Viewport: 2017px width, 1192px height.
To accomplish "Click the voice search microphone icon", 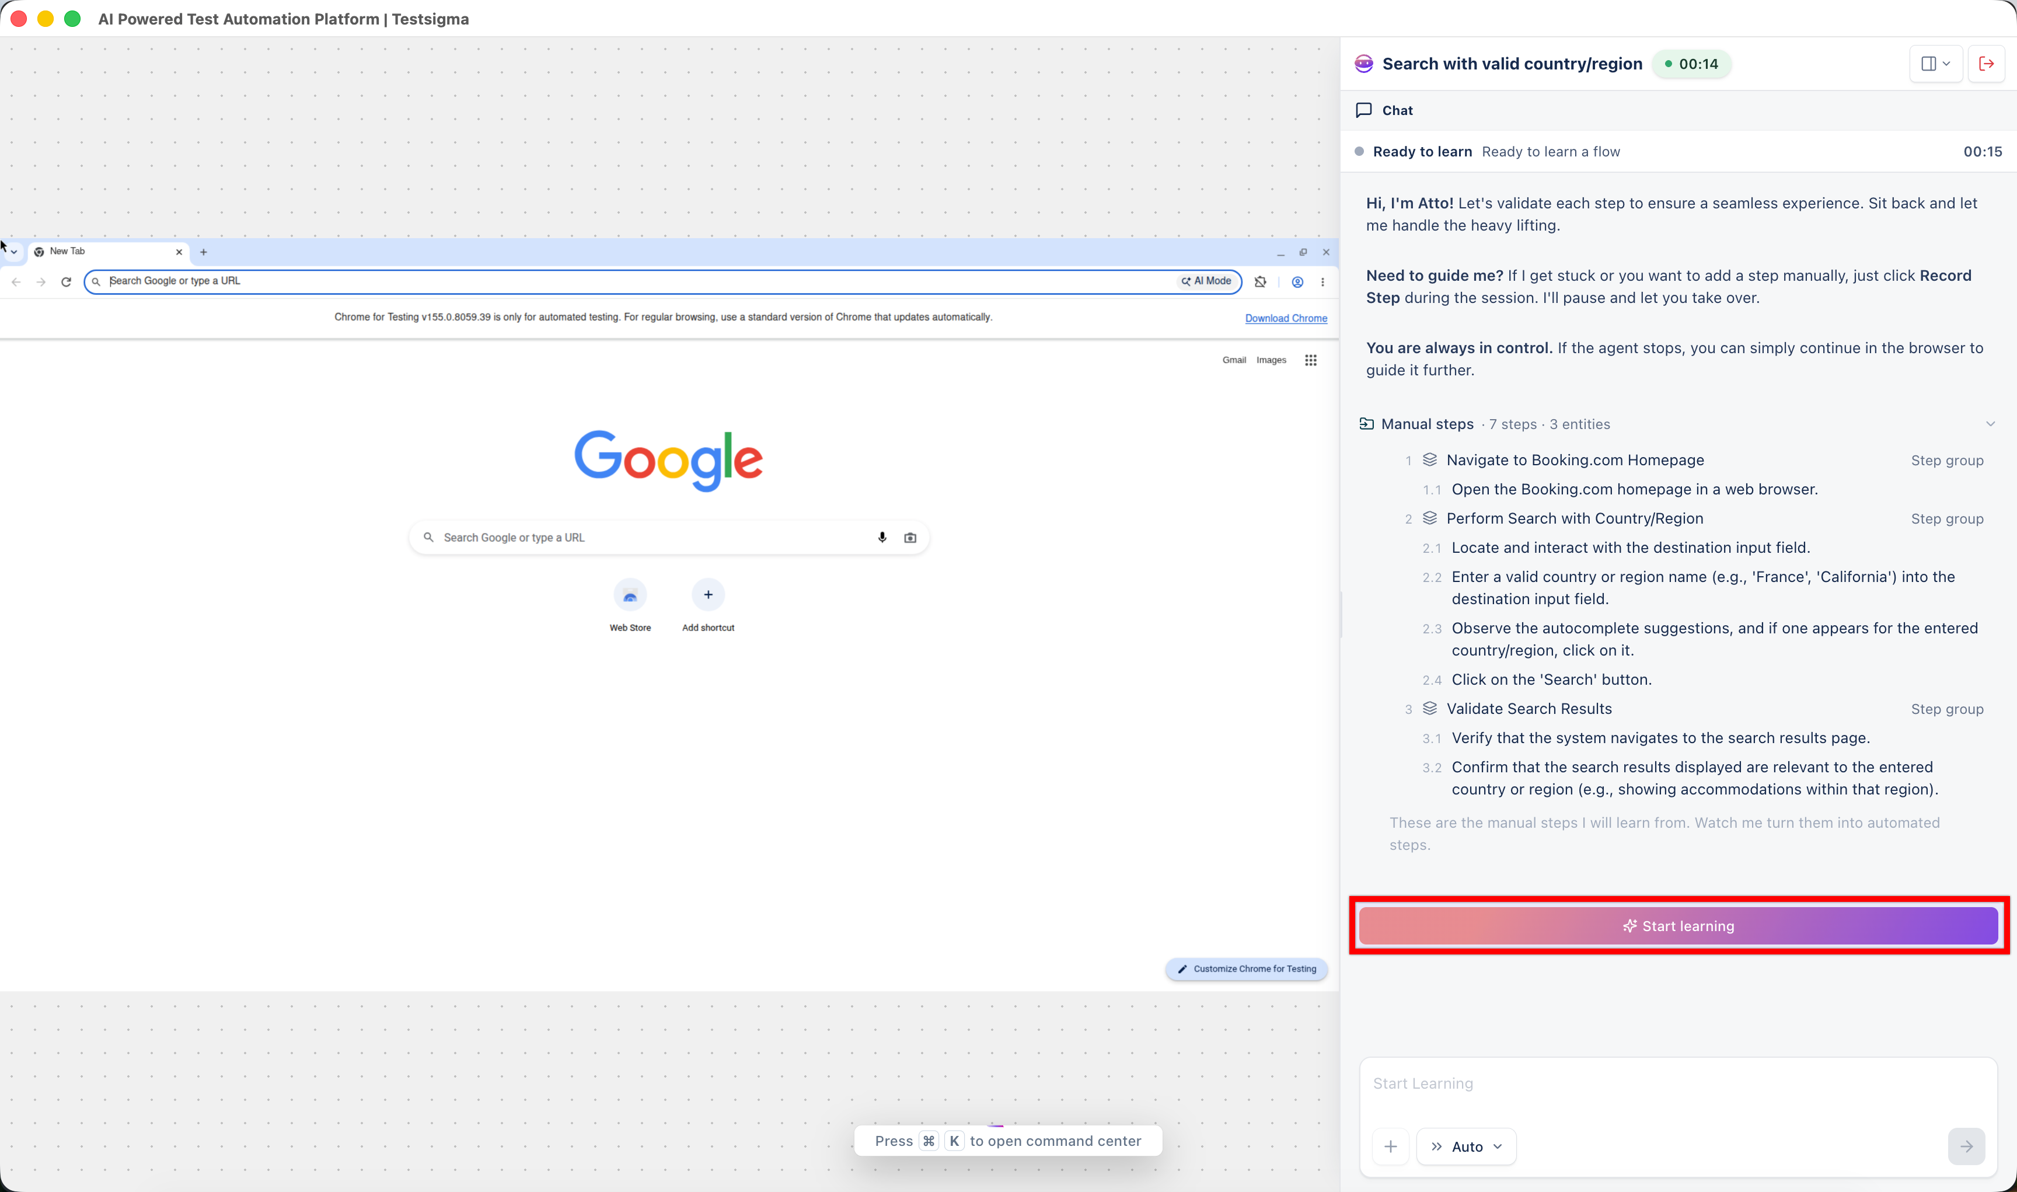I will [x=882, y=538].
